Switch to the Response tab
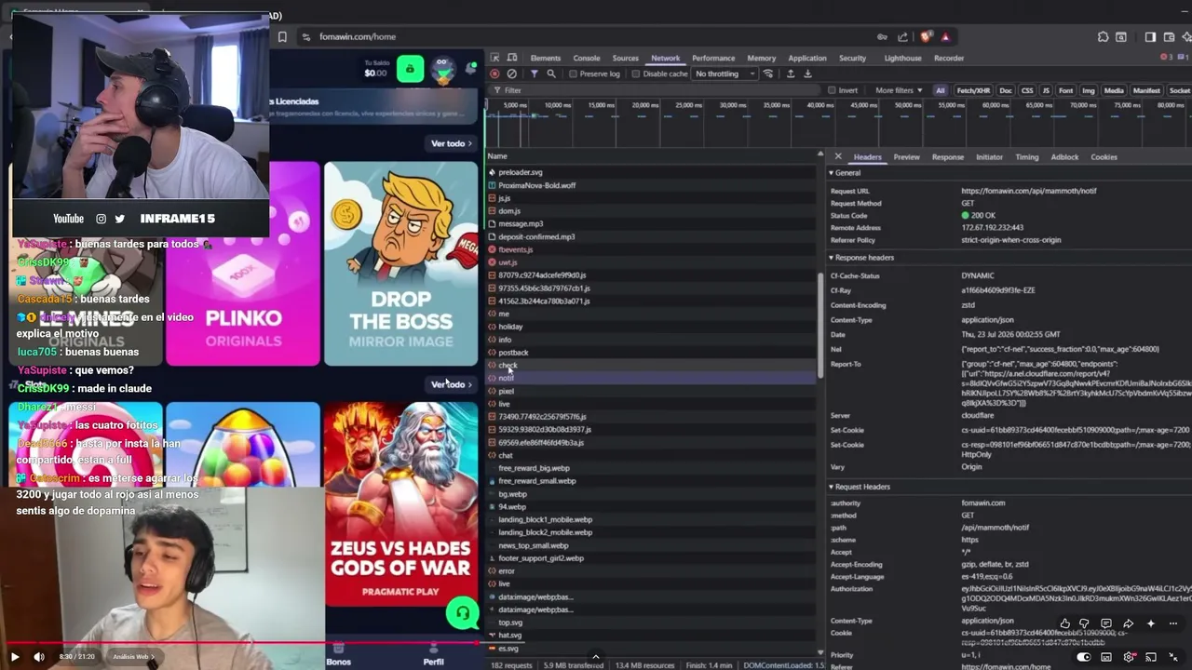Screen dimensions: 1192x670 click(x=948, y=157)
